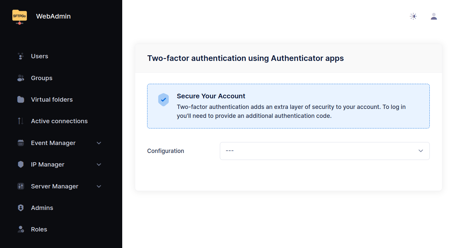Open the Users menu item
This screenshot has width=452, height=248.
point(40,56)
